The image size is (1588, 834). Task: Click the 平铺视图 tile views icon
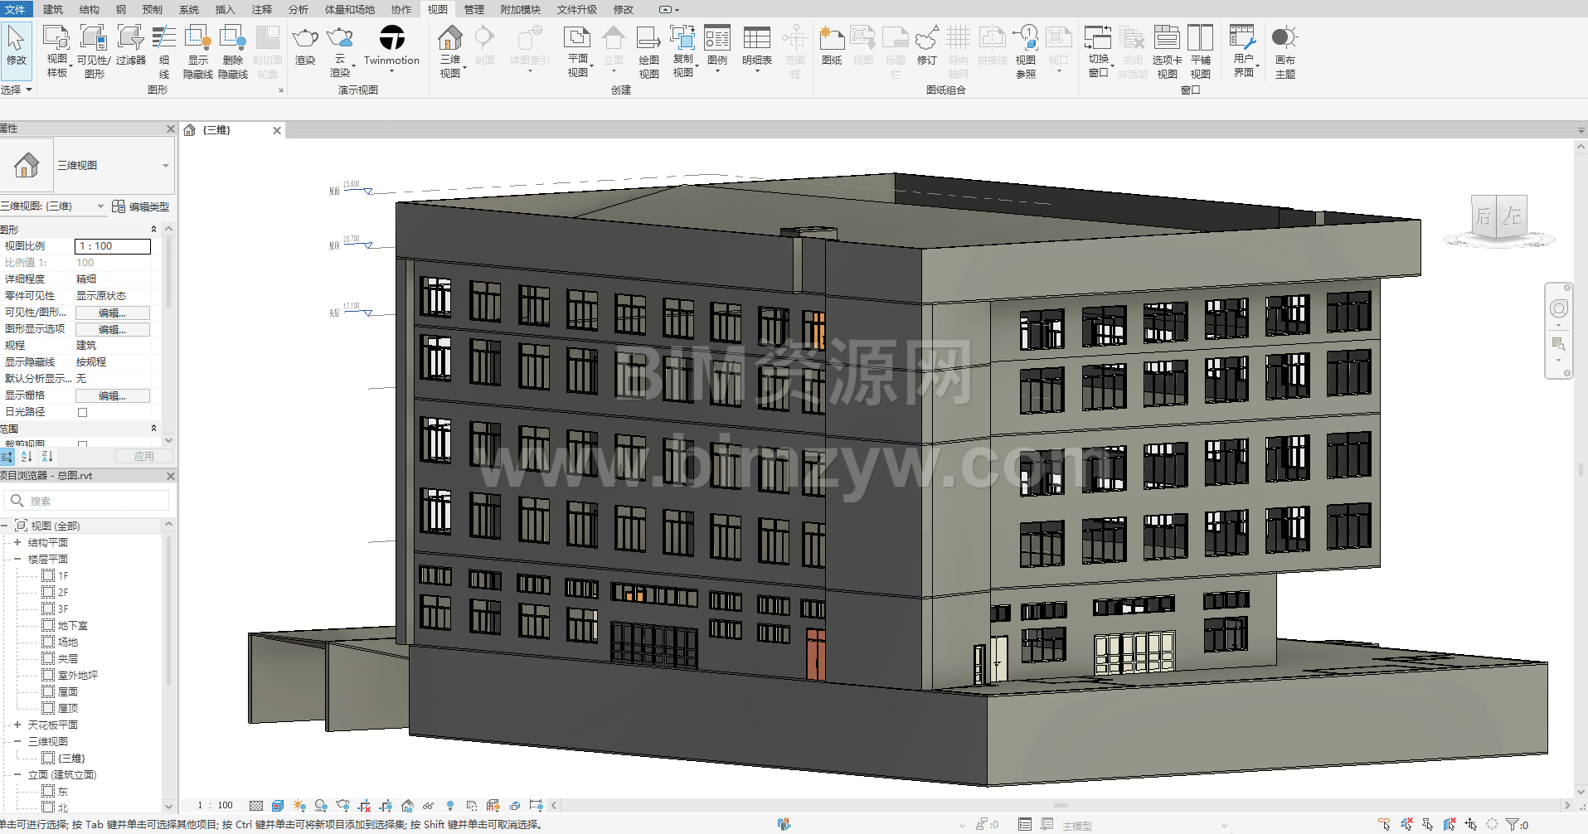pos(1200,51)
